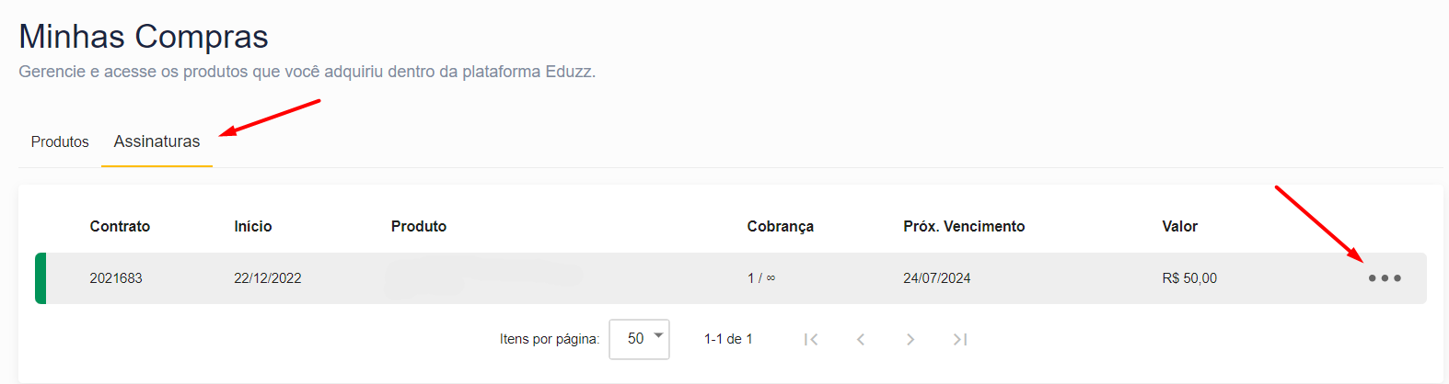The height and width of the screenshot is (384, 1449).
Task: Click the Início column header
Action: [253, 227]
